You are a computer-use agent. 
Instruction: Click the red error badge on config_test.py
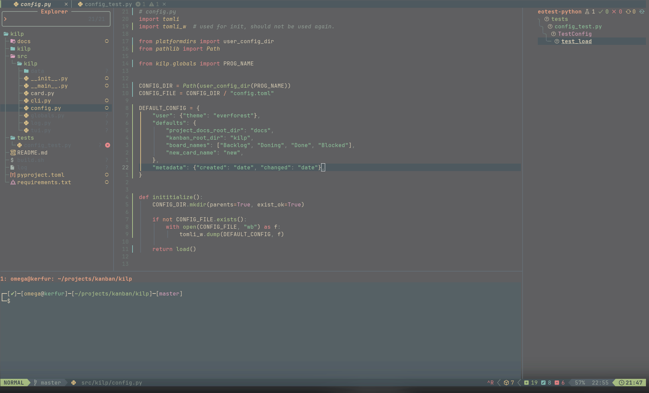pyautogui.click(x=107, y=145)
